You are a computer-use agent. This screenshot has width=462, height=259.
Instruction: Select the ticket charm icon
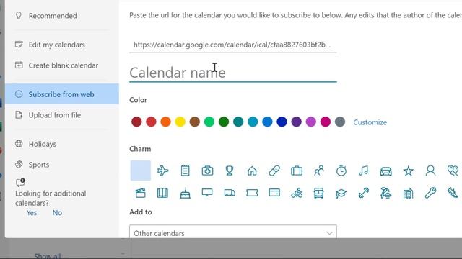click(252, 193)
